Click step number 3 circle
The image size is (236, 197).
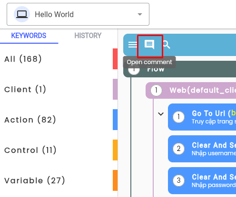(179, 180)
